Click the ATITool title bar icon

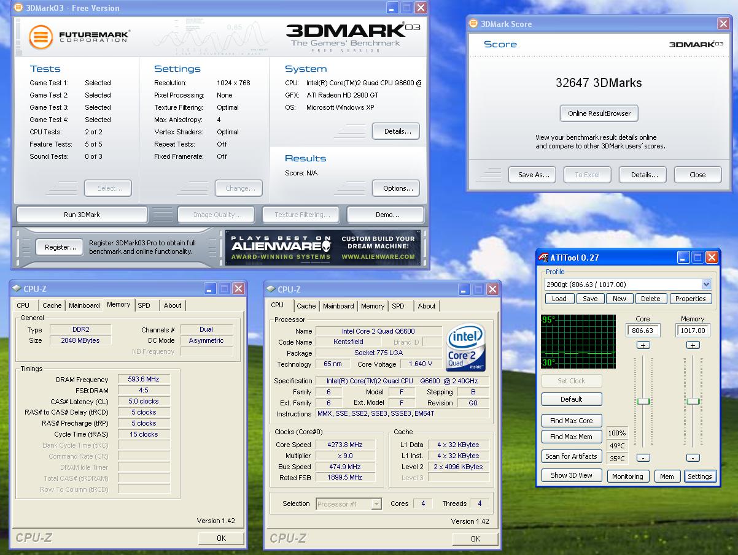coord(543,258)
